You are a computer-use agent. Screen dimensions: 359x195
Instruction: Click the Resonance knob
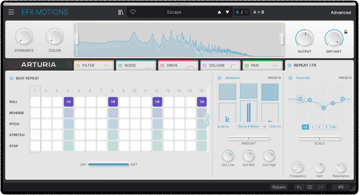pos(341,168)
